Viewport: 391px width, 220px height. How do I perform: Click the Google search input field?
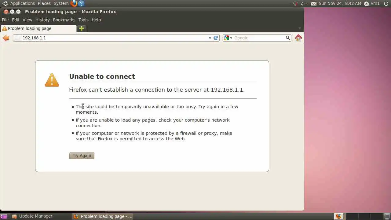(x=259, y=38)
